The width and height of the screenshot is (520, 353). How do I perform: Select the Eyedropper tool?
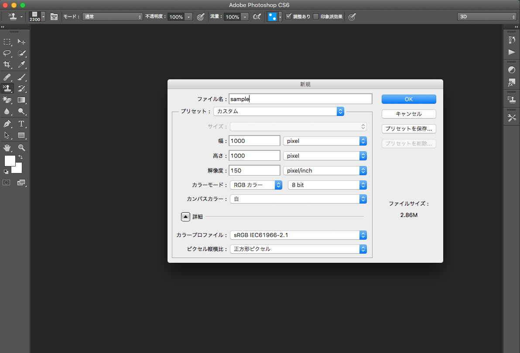tap(21, 64)
